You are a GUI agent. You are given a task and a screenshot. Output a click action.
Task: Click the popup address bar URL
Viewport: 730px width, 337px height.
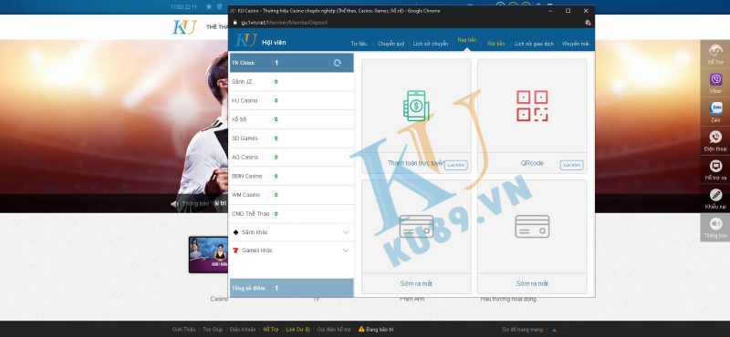pyautogui.click(x=284, y=22)
